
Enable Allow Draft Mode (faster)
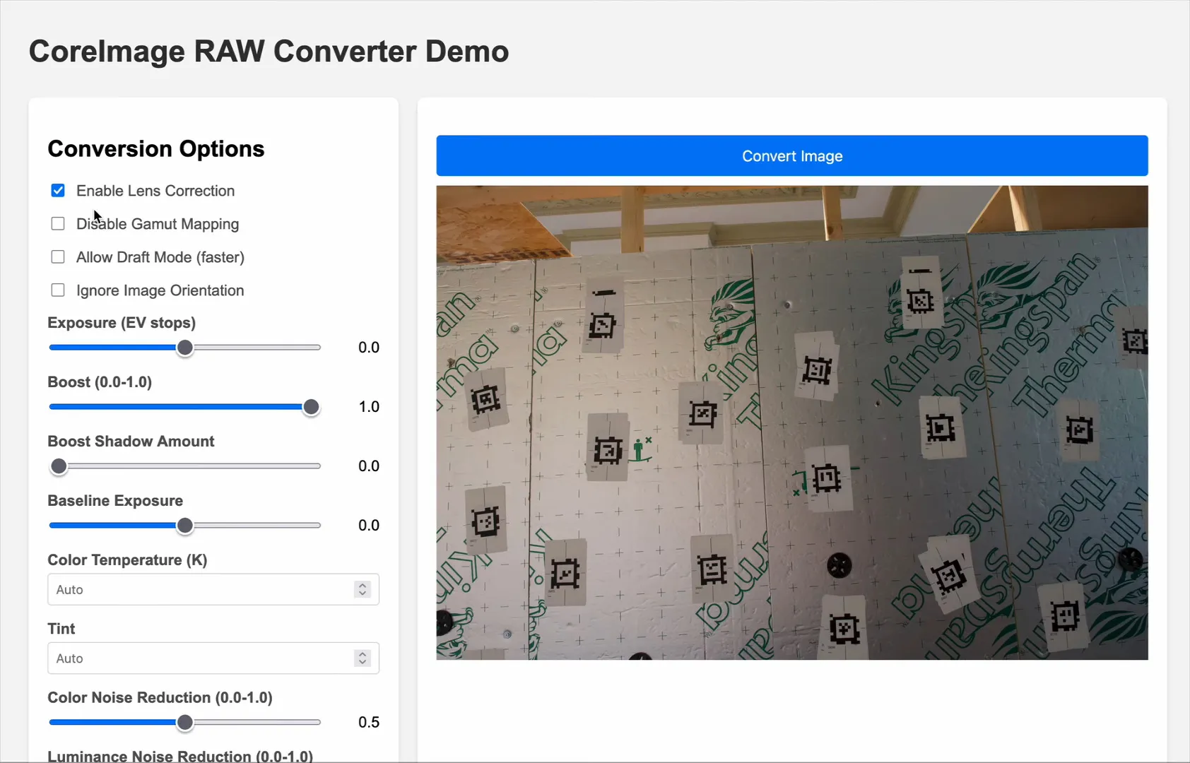coord(57,256)
